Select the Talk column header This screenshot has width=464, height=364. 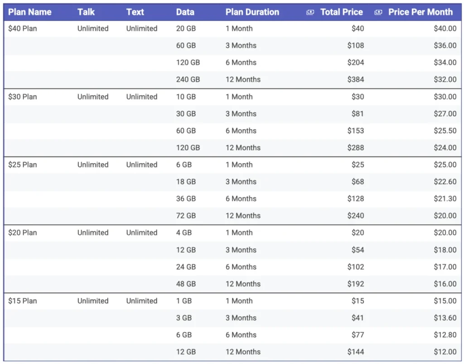pyautogui.click(x=86, y=12)
